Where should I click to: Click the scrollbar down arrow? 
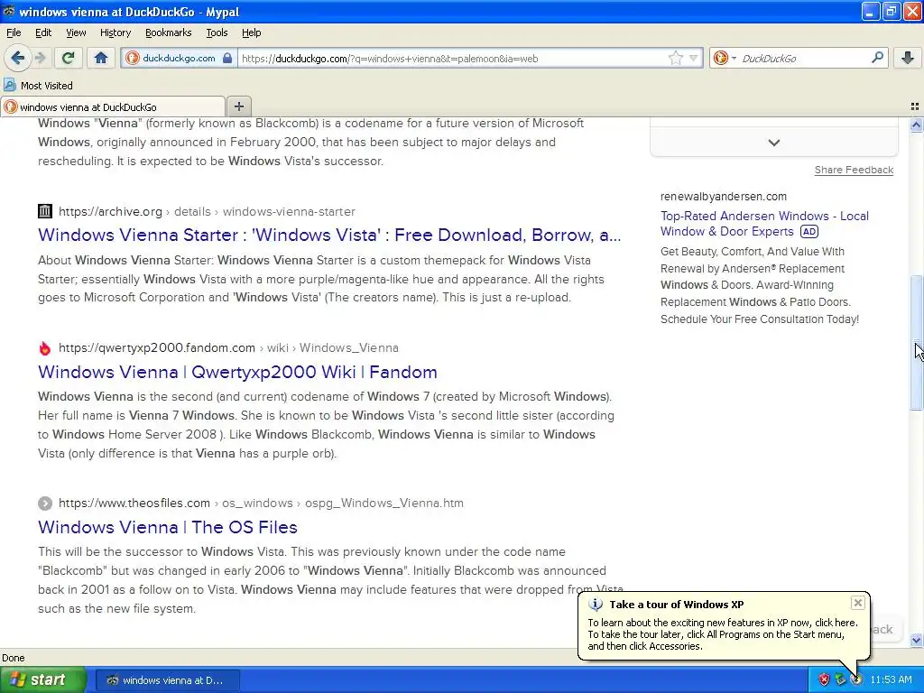point(916,640)
